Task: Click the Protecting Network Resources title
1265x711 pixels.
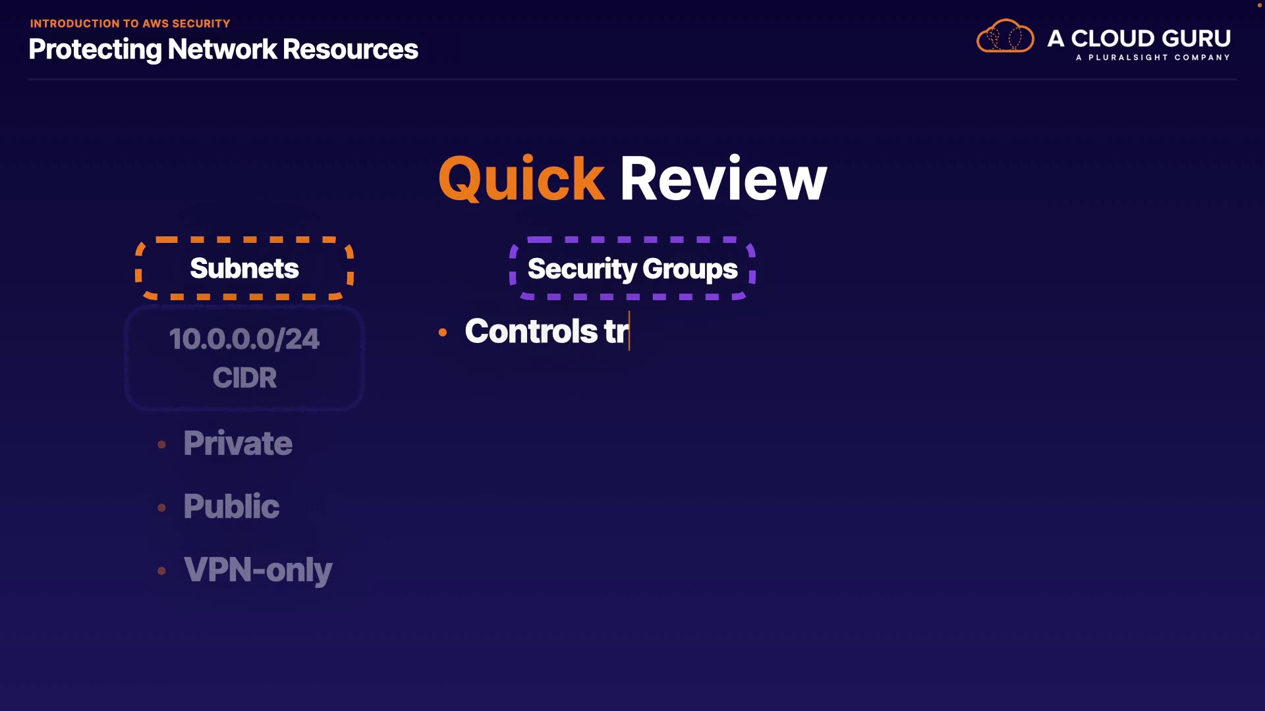Action: point(223,49)
